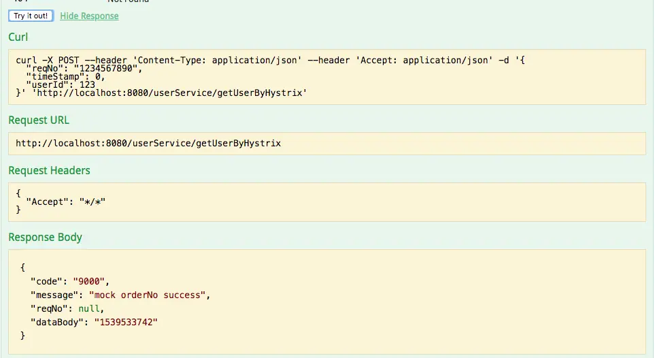Viewport: 655px width, 358px height.
Task: Click the Request URL heading
Action: click(39, 120)
